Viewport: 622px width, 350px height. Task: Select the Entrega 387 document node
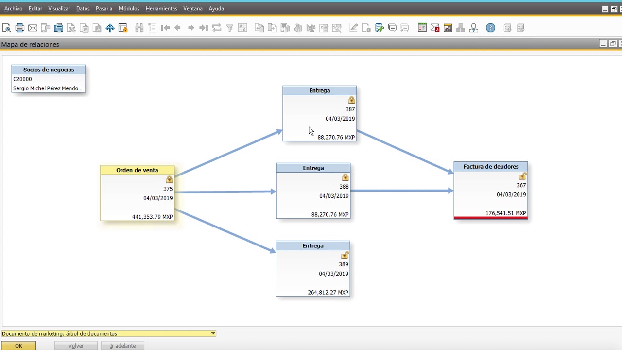[319, 114]
